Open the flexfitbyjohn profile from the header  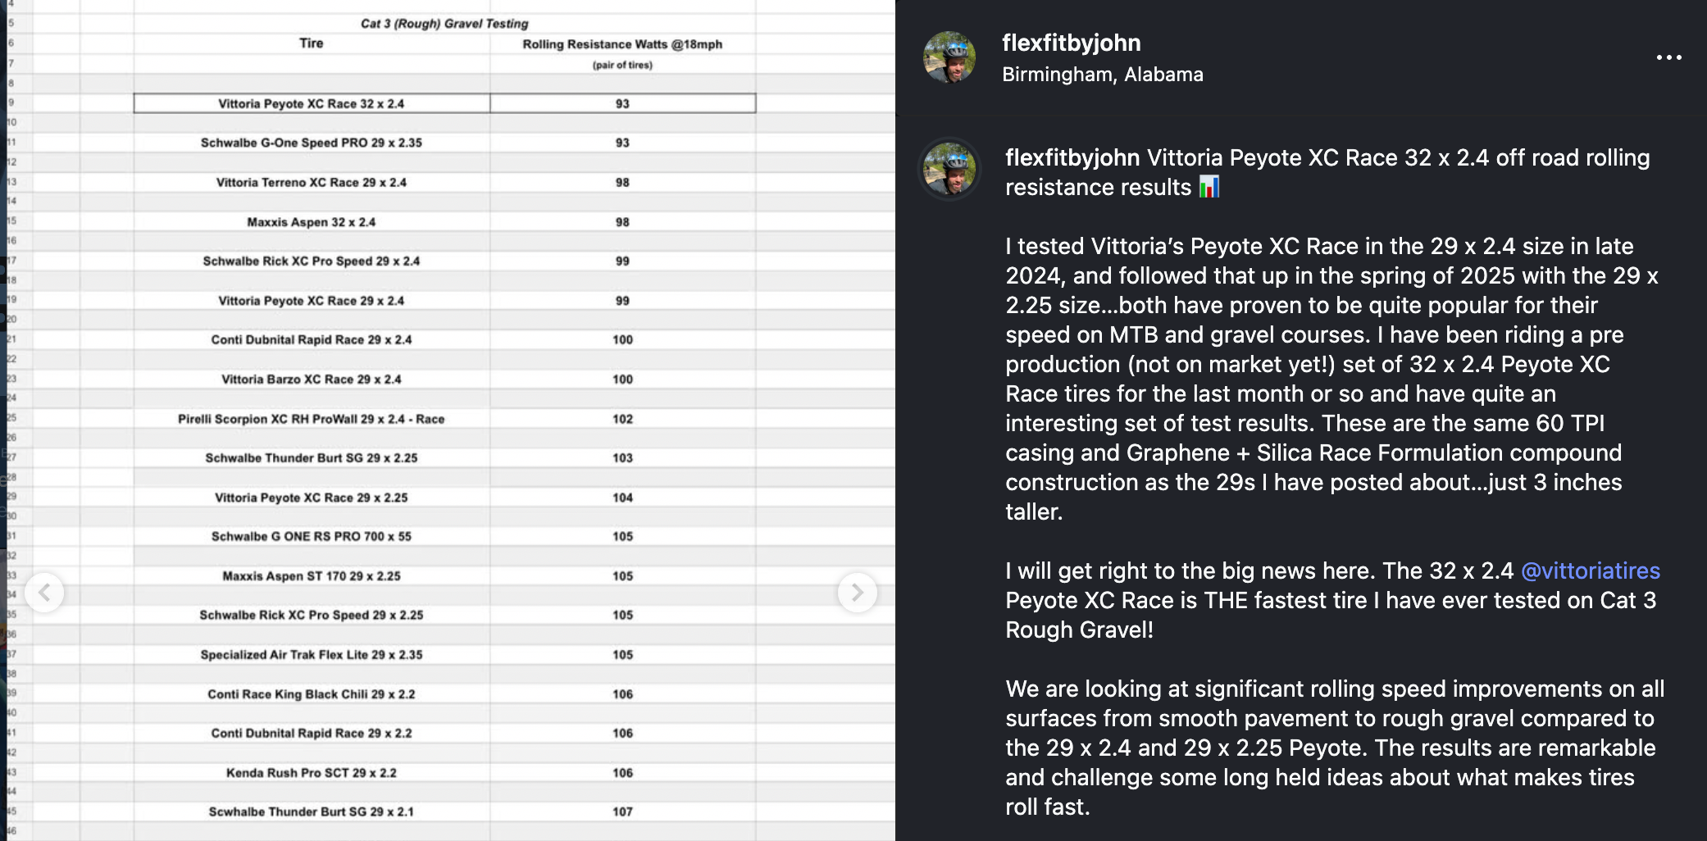1071,43
